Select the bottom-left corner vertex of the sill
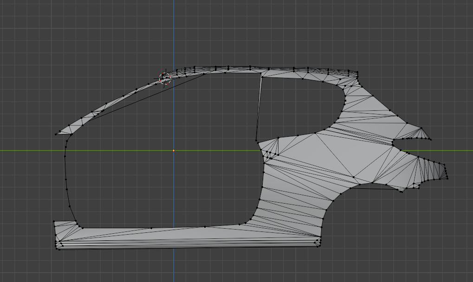 [59, 249]
